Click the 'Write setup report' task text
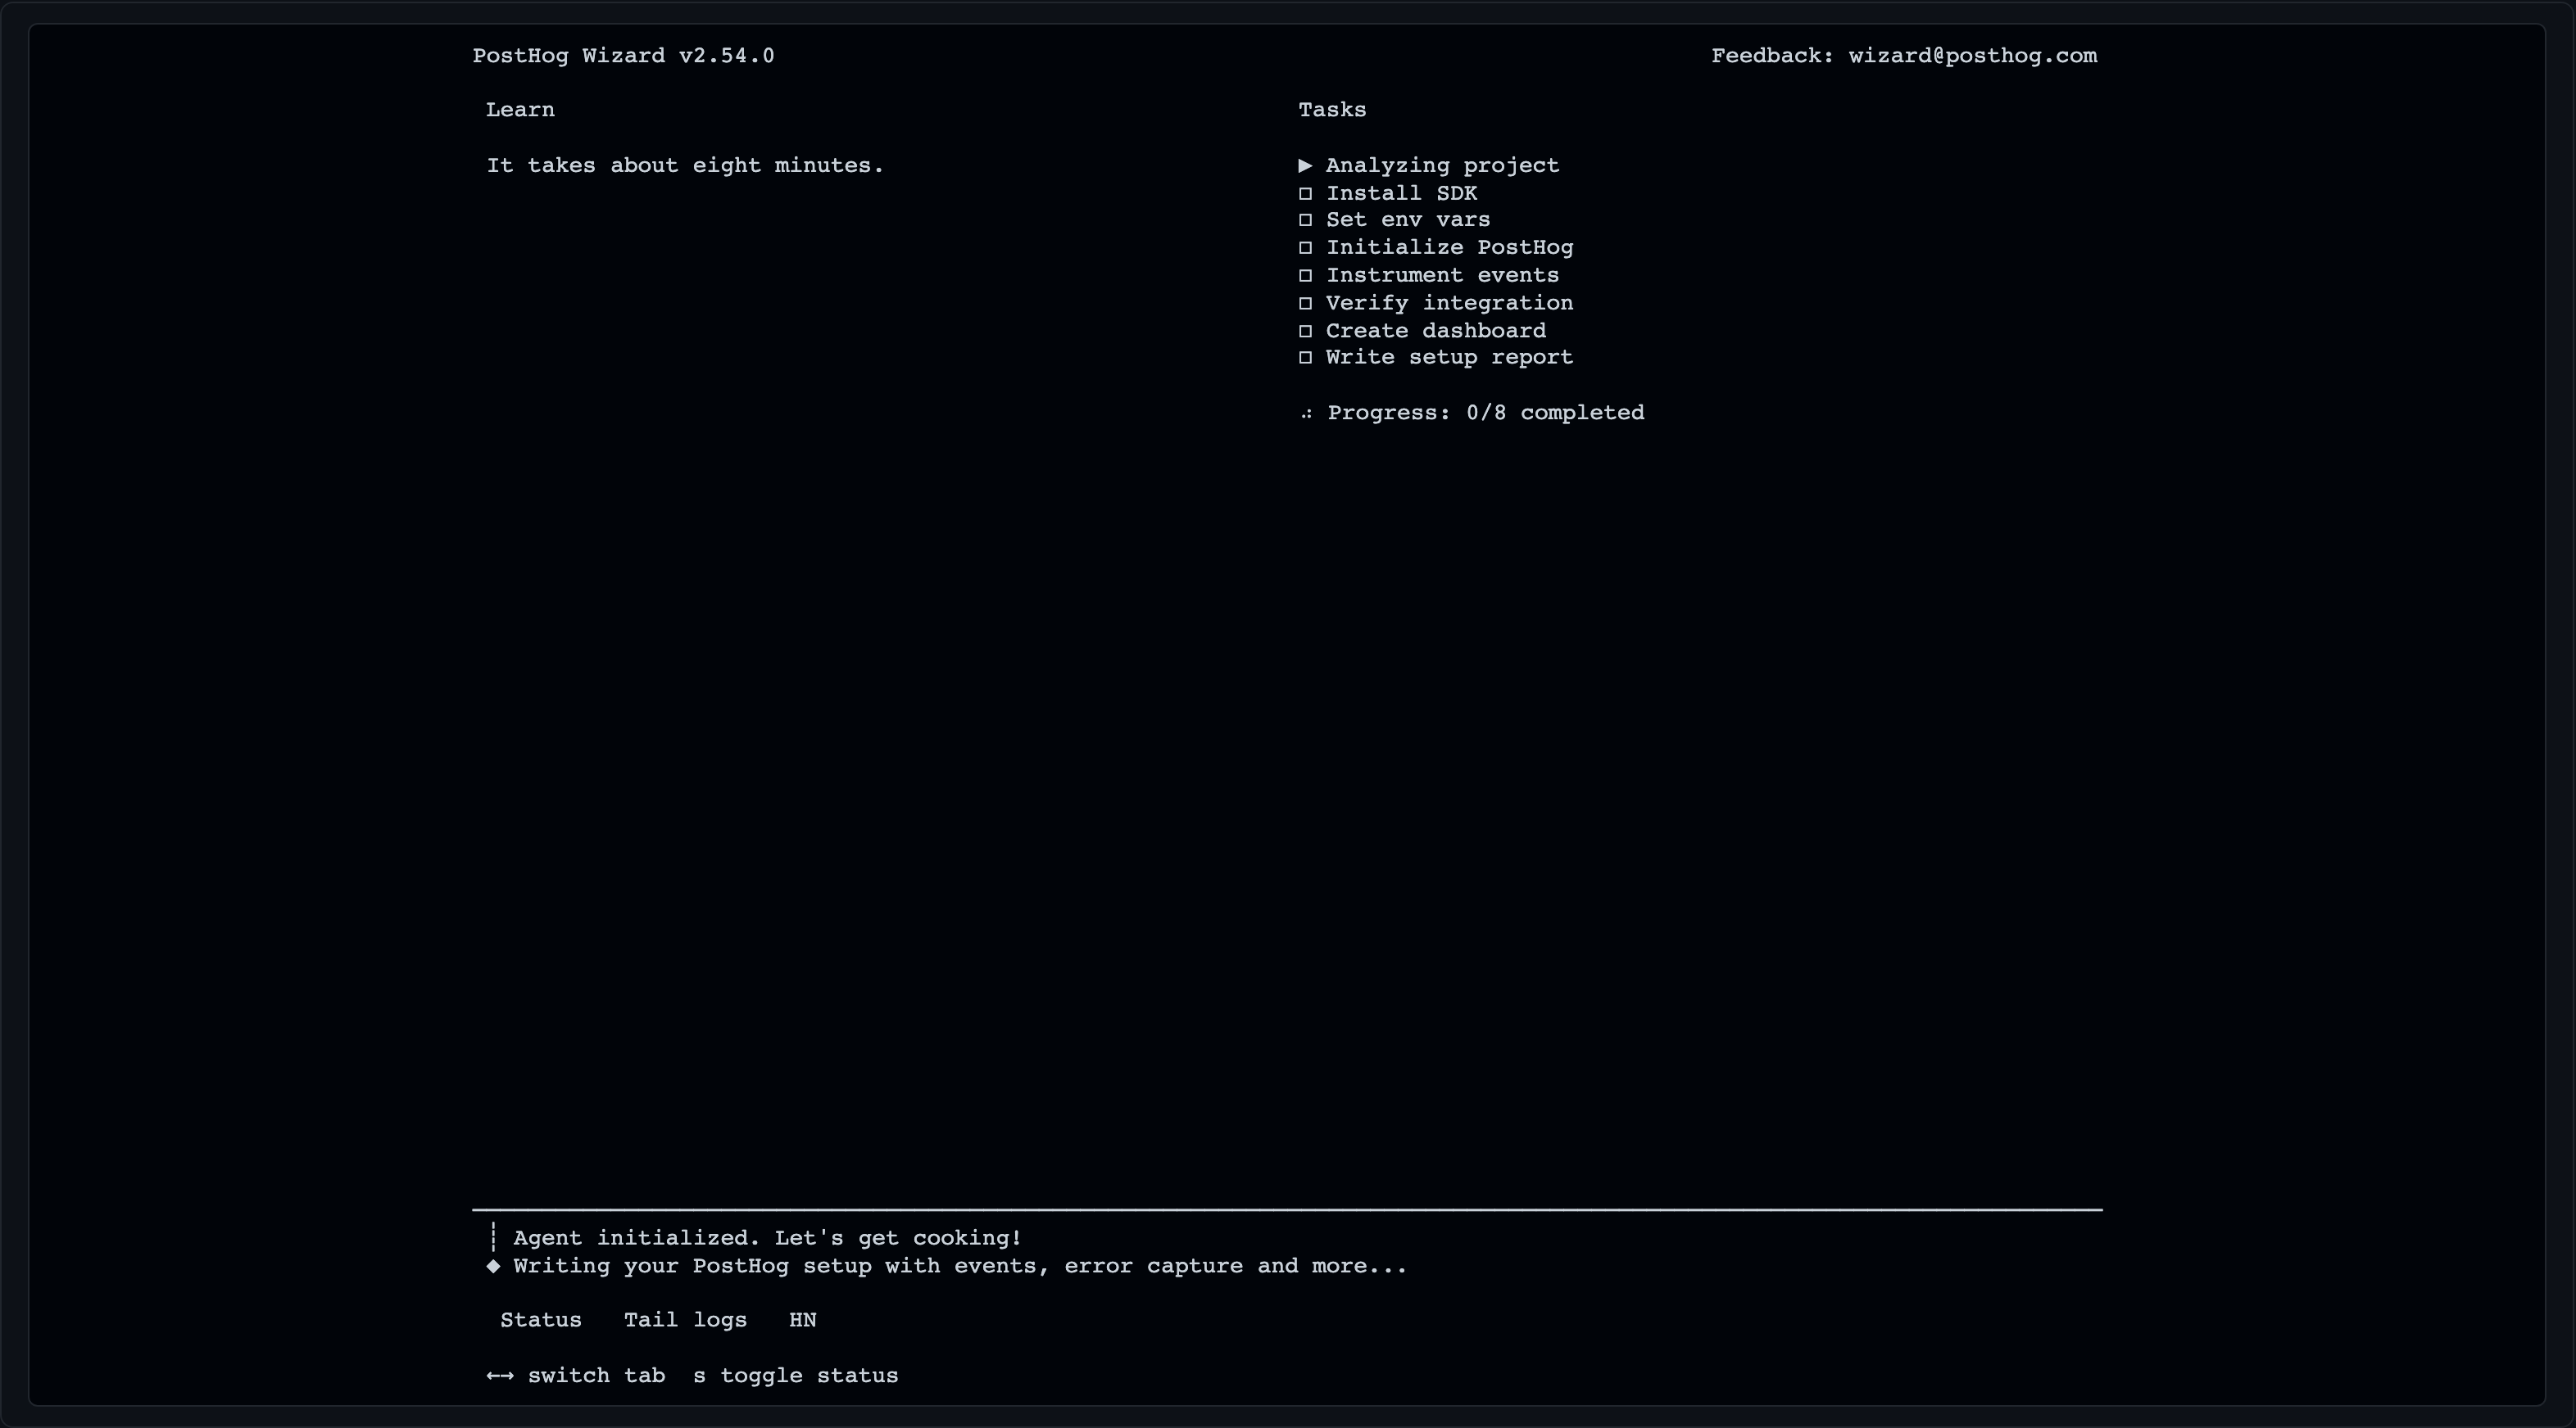Screen dimensions: 2576x1428 pyautogui.click(x=1449, y=358)
